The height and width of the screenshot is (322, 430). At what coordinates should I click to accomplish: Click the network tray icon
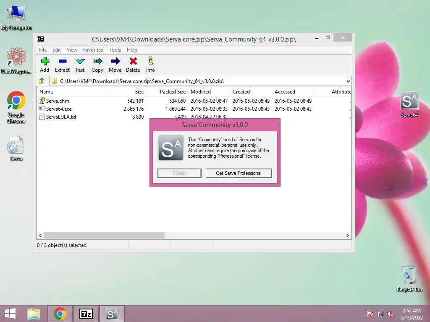[380, 314]
